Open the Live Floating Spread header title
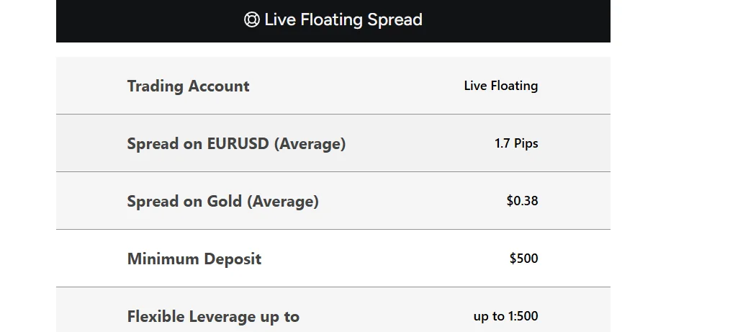The width and height of the screenshot is (743, 332). coord(343,20)
